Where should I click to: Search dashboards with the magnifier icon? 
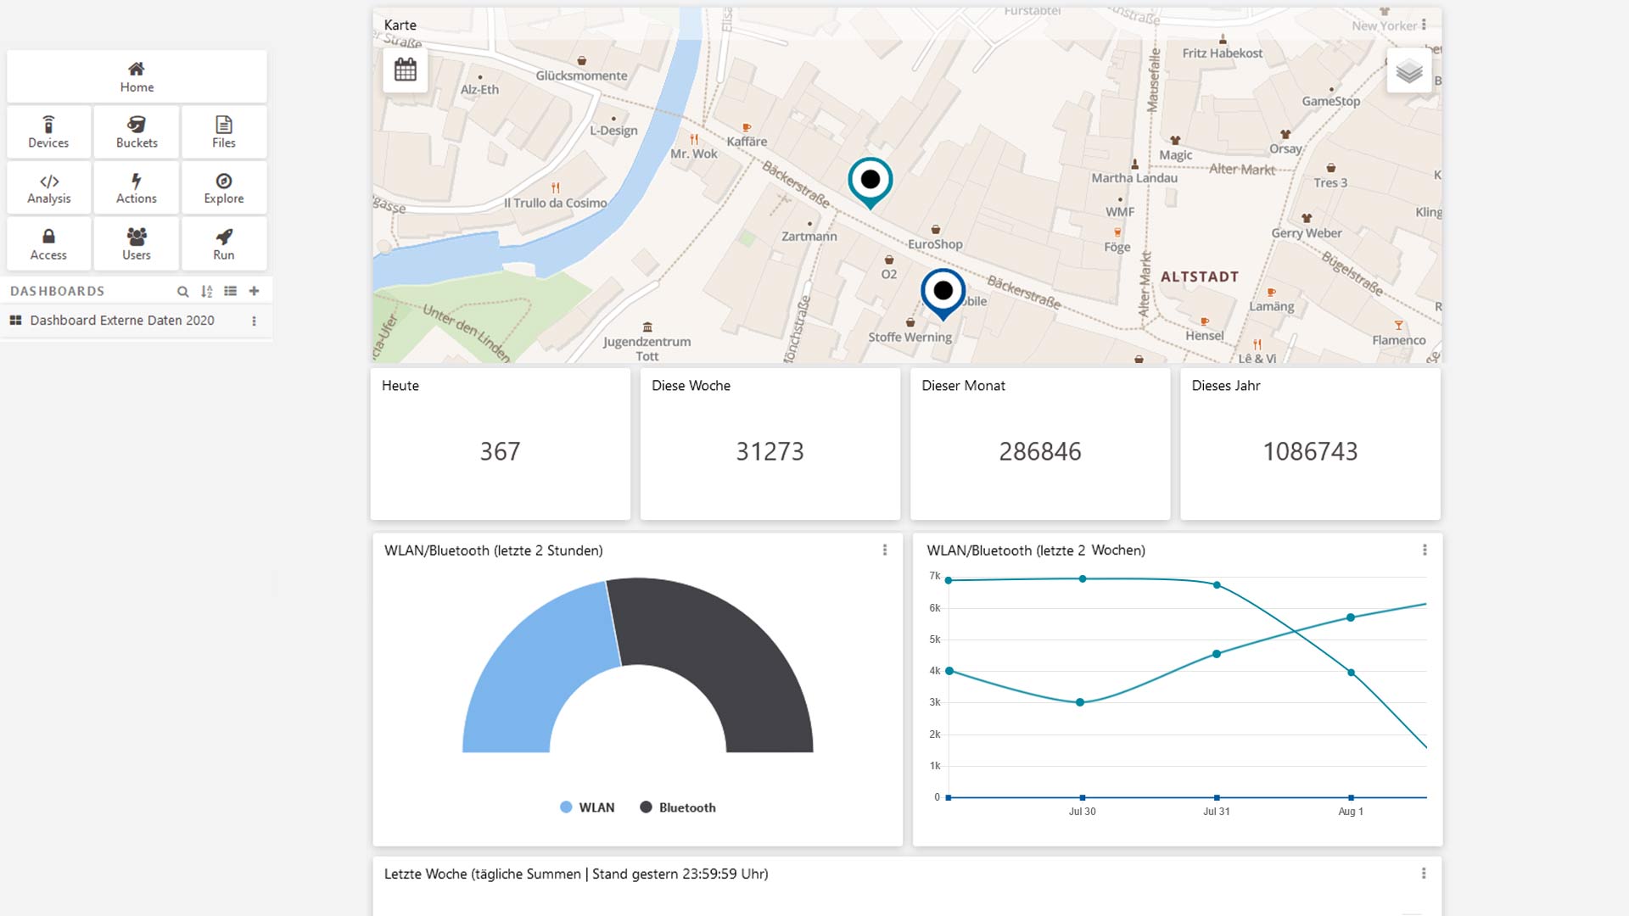pos(182,291)
